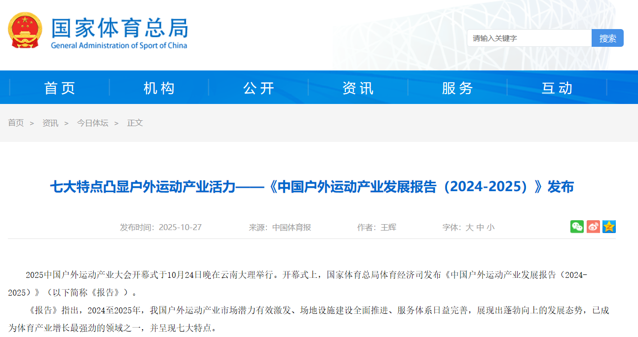
Task: Click the article headline about 户外运动产业
Action: (x=312, y=187)
